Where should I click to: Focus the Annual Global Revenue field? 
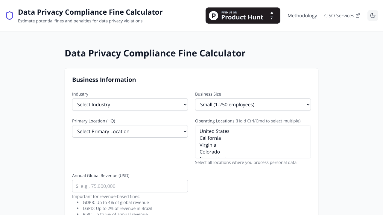[x=130, y=186]
